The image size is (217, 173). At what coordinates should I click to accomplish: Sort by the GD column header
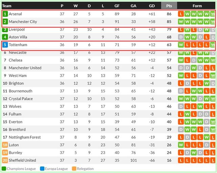click(x=152, y=6)
